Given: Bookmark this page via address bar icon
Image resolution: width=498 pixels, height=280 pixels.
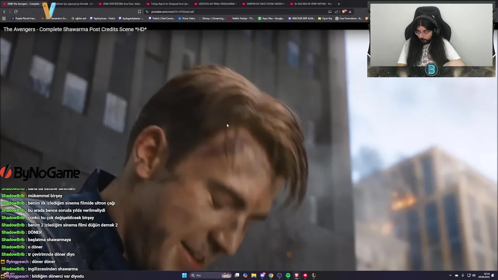Looking at the screenshot, I should click(139, 12).
